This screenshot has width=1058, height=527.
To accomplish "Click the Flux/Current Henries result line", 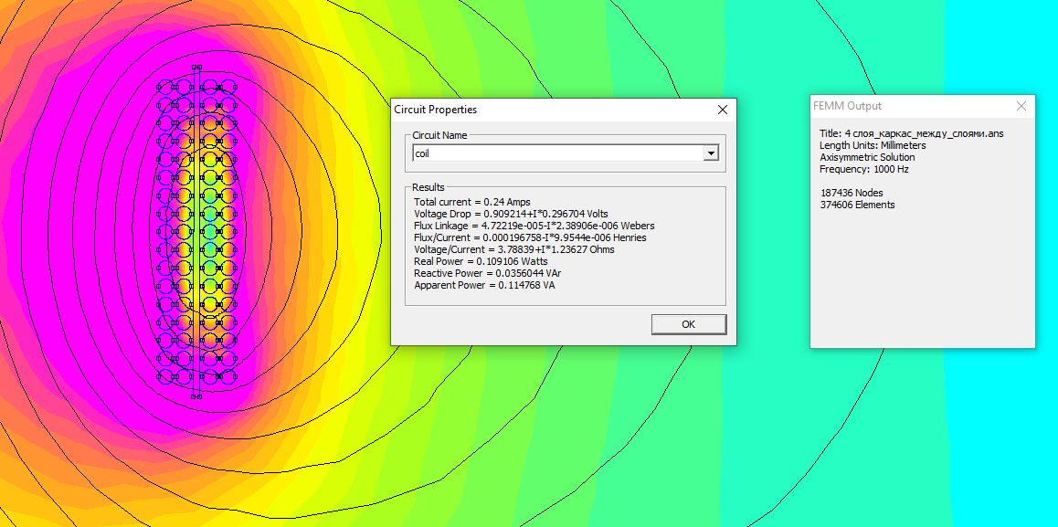I will [x=530, y=237].
